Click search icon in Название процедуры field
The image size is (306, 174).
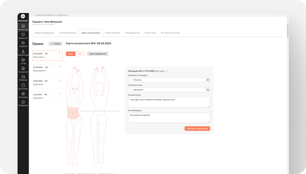[x=131, y=80]
